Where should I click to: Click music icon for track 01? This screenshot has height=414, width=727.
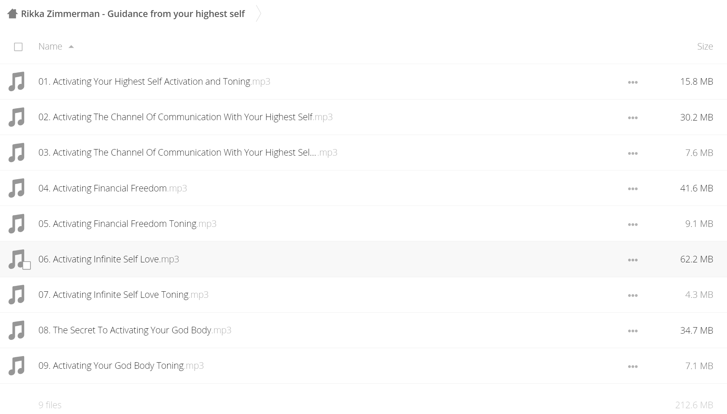[17, 81]
